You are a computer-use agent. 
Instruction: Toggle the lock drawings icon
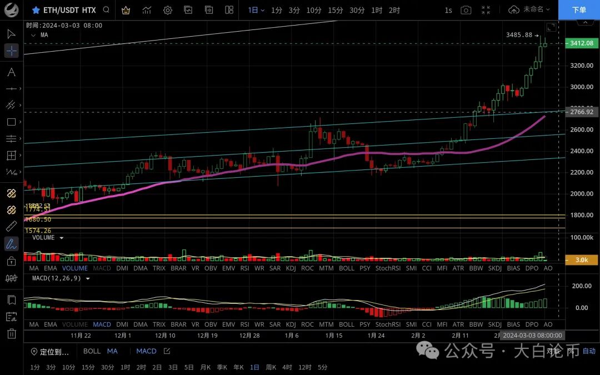pos(12,261)
